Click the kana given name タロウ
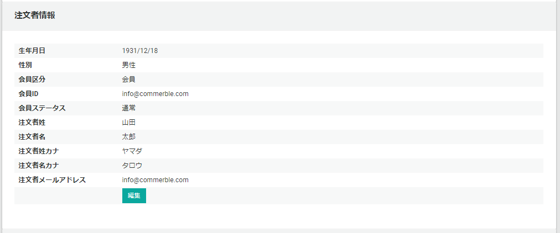 pyautogui.click(x=132, y=165)
